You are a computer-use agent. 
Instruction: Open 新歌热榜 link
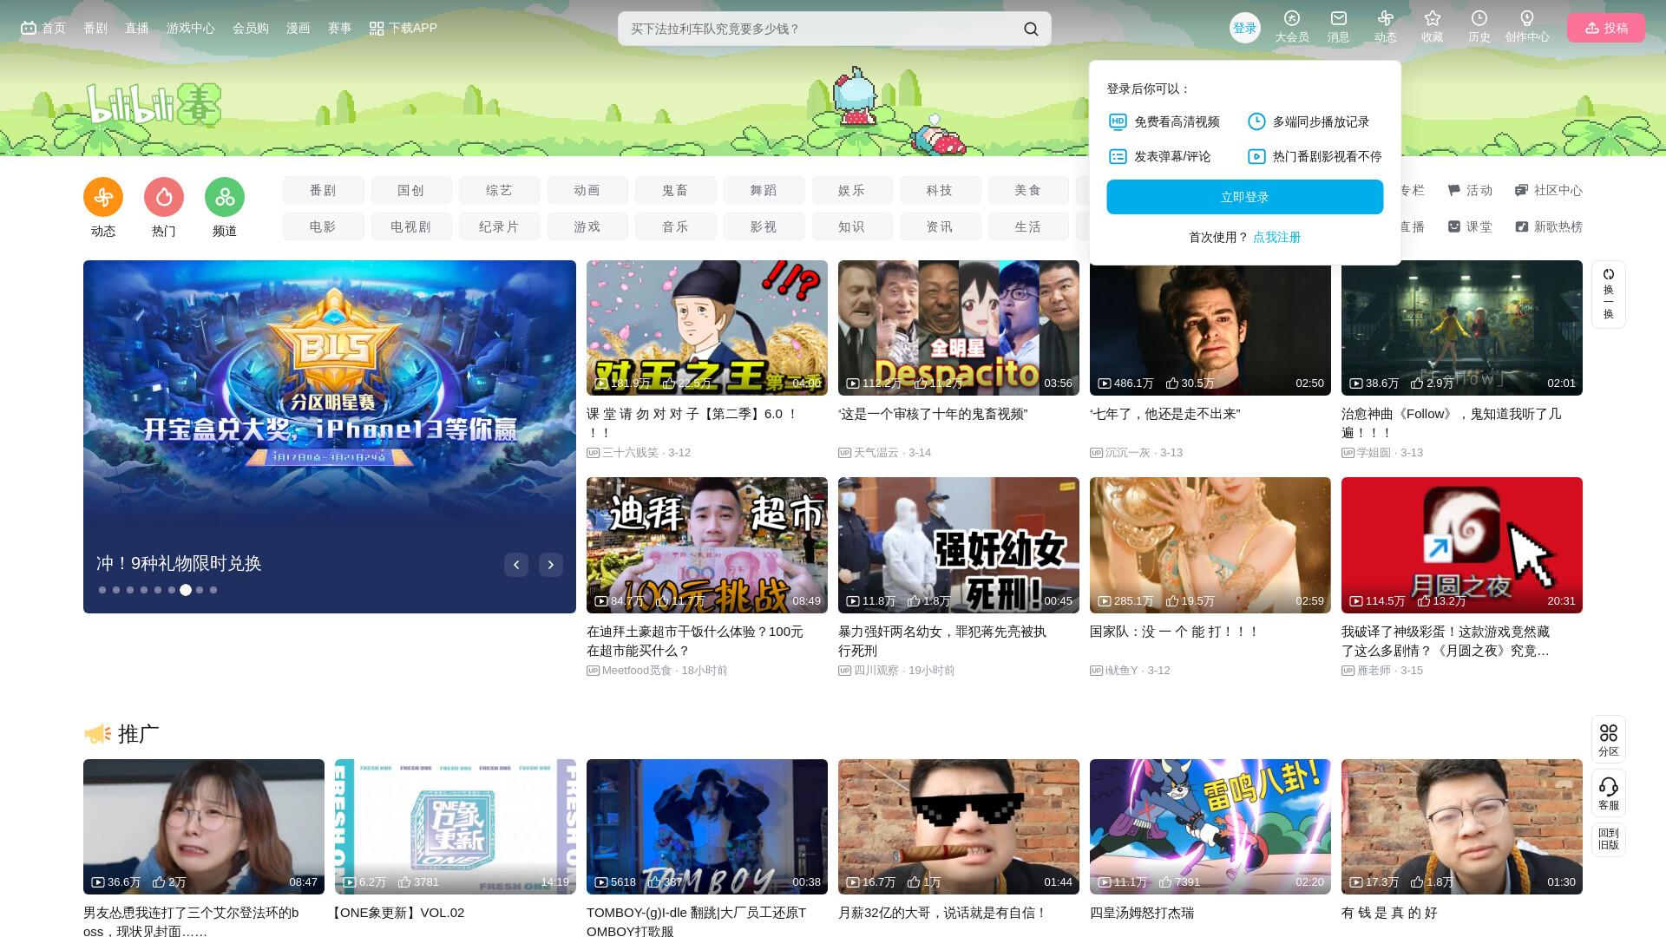[1548, 226]
